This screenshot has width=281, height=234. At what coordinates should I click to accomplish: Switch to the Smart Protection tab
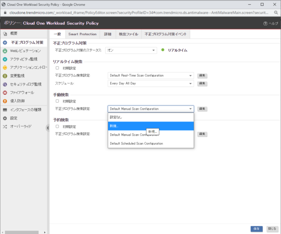(83, 34)
